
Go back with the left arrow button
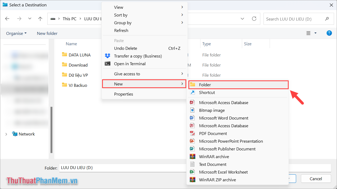(x=7, y=19)
